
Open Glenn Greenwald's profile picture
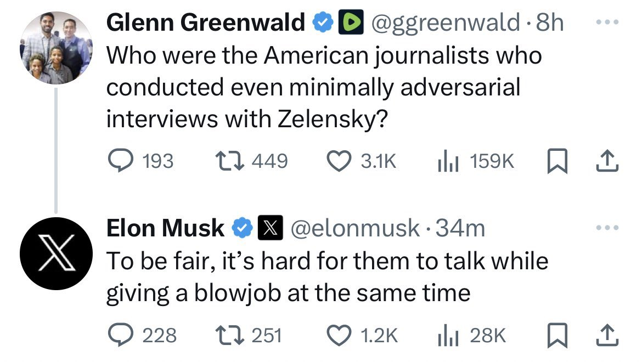coord(55,48)
